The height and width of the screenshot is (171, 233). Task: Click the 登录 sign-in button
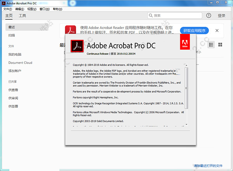(x=221, y=16)
